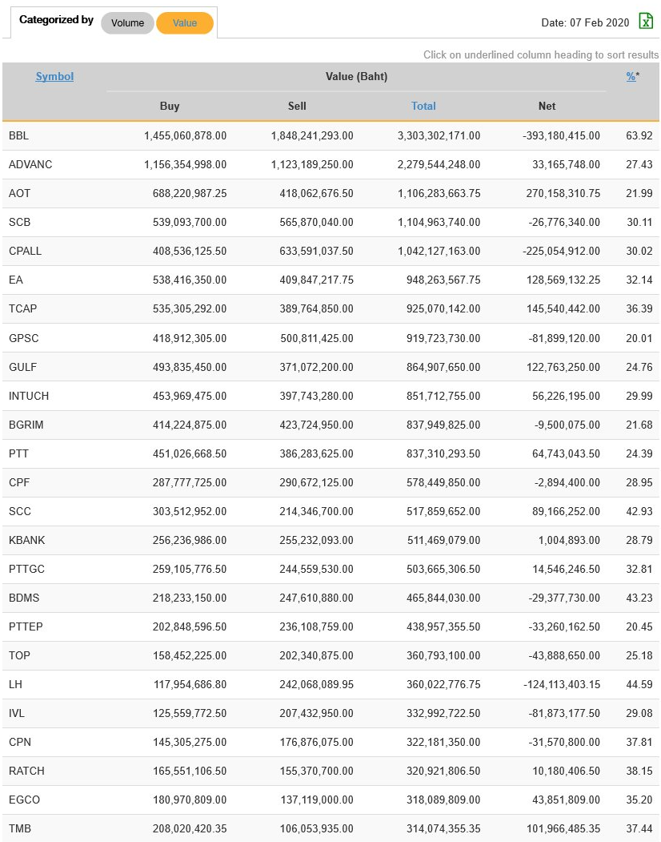This screenshot has height=842, width=661.
Task: Click the KBANK symbol
Action: click(x=26, y=540)
